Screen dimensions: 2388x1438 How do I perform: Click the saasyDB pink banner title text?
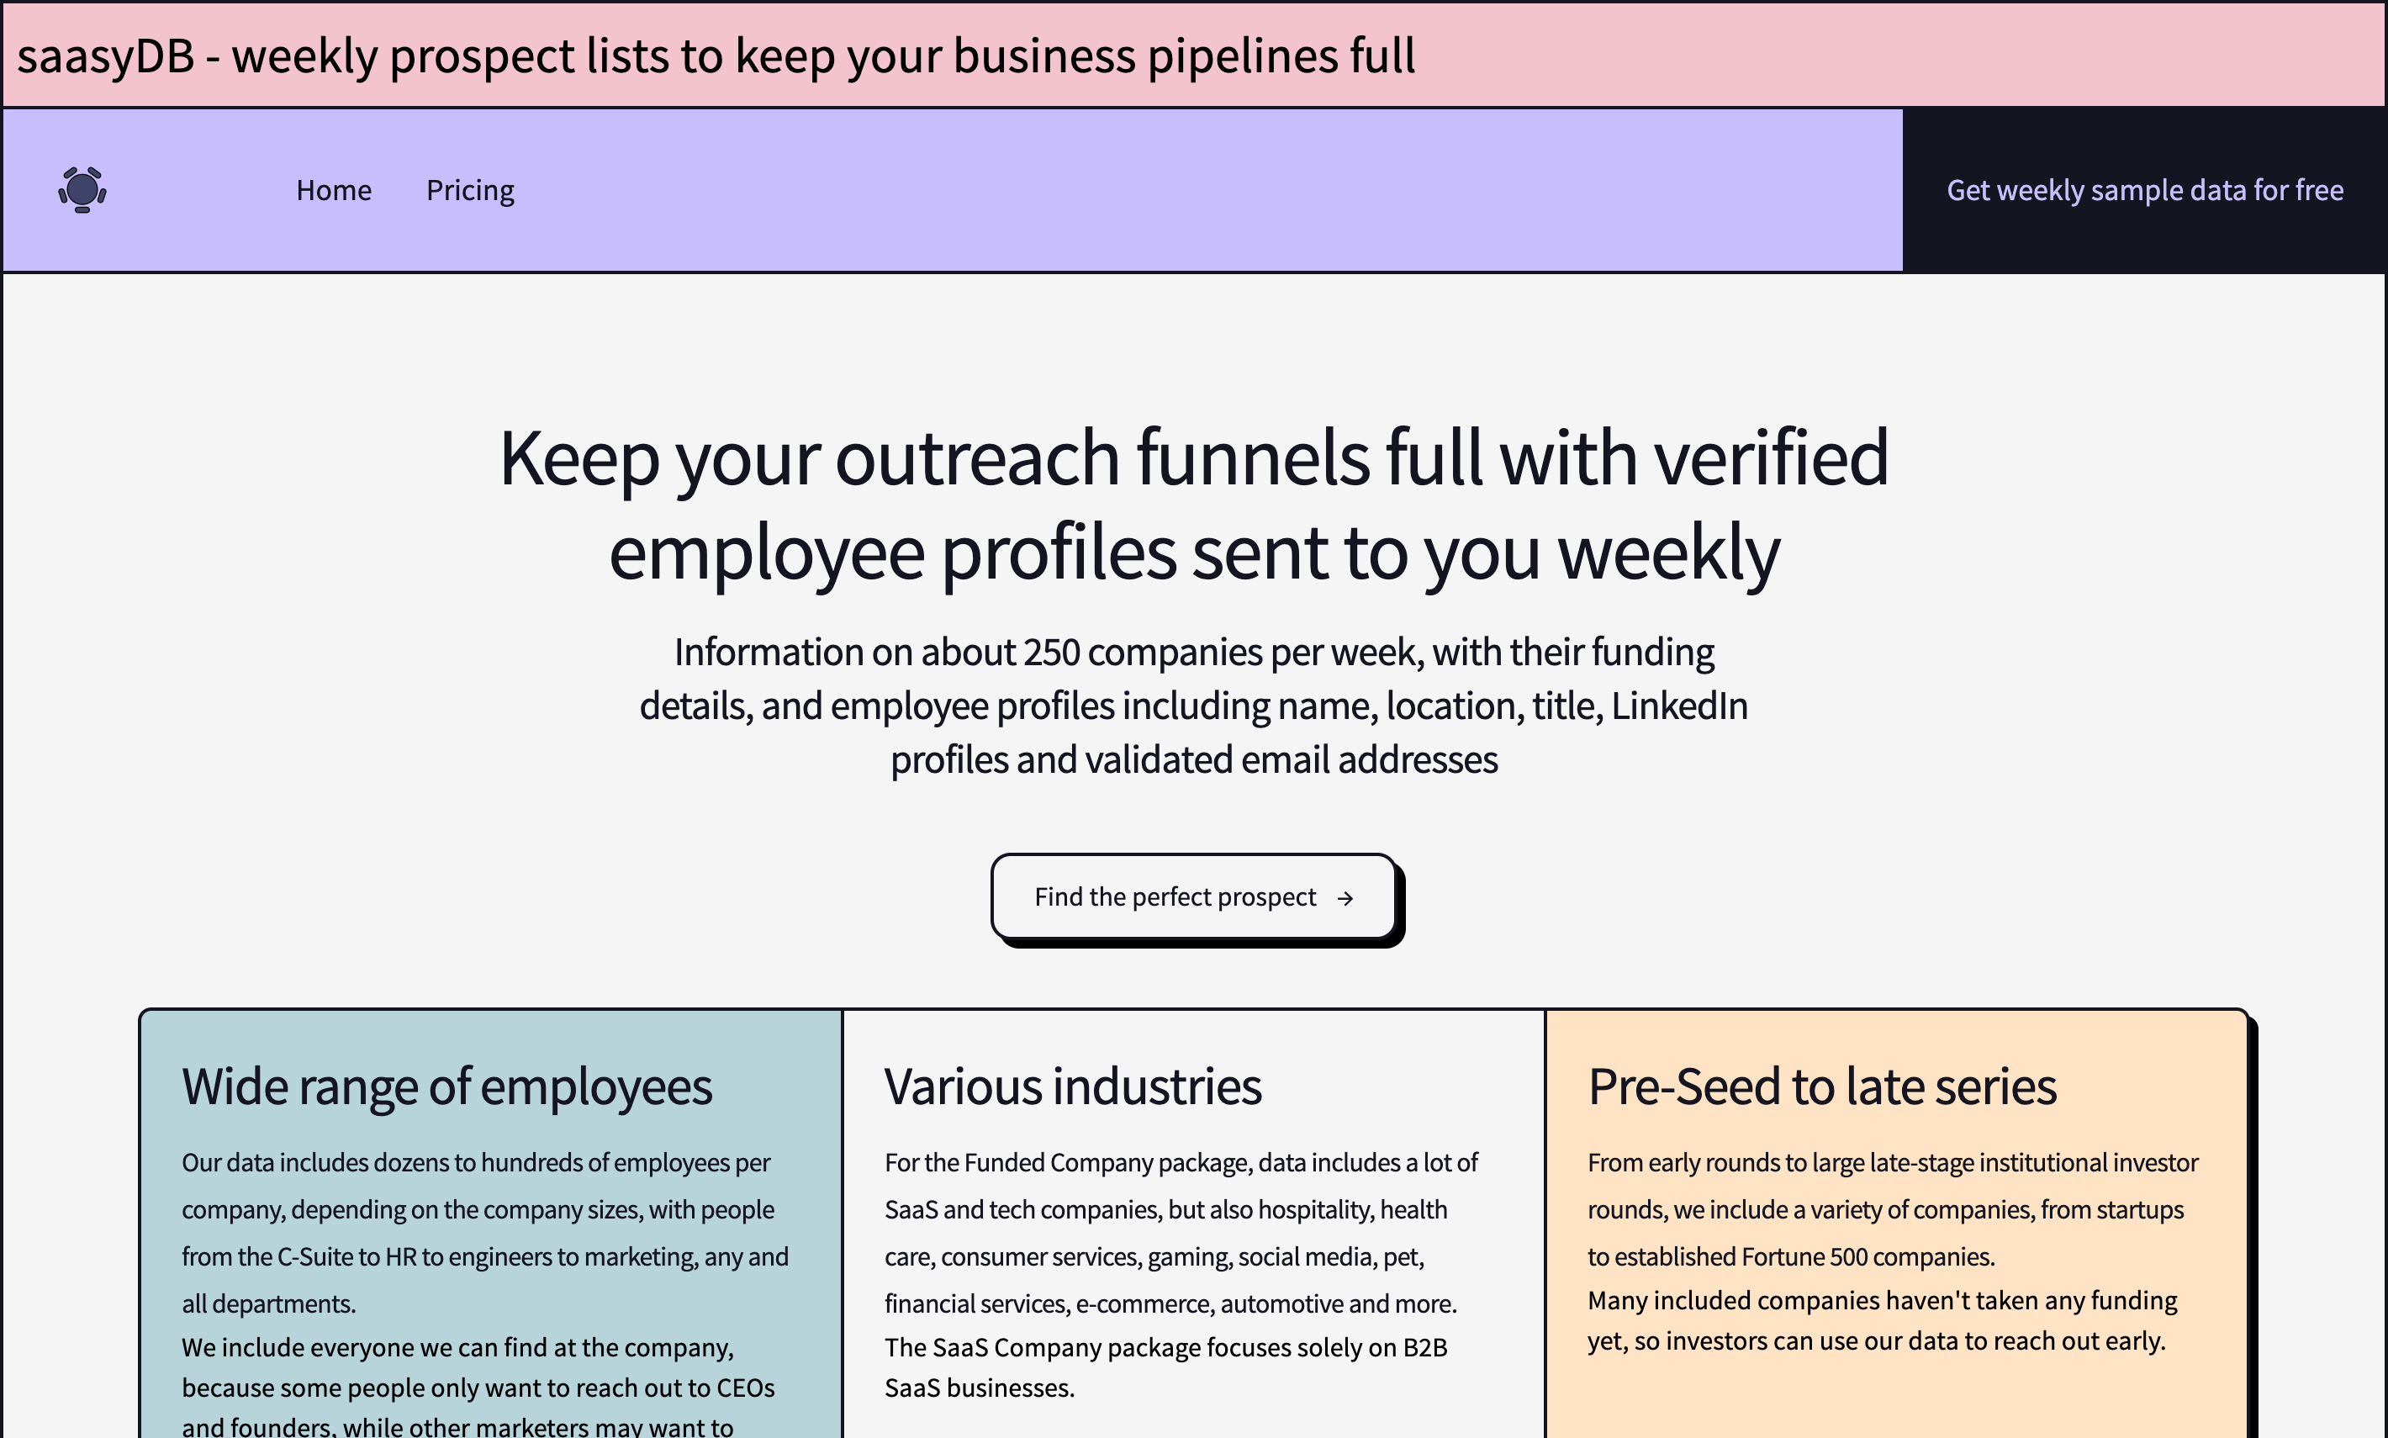click(x=716, y=56)
